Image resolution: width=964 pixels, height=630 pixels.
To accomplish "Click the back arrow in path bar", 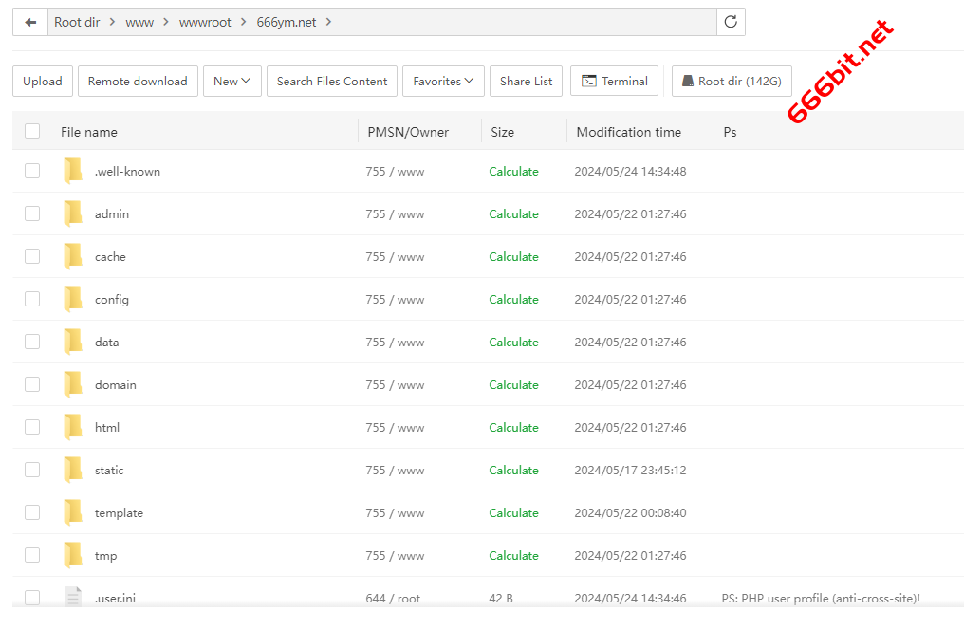I will [x=30, y=22].
